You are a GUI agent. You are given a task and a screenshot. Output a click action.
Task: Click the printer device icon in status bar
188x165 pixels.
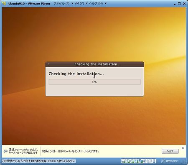150,161
